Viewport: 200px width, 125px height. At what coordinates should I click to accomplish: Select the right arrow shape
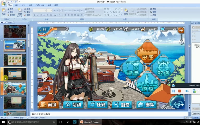pyautogui.click(x=116, y=12)
